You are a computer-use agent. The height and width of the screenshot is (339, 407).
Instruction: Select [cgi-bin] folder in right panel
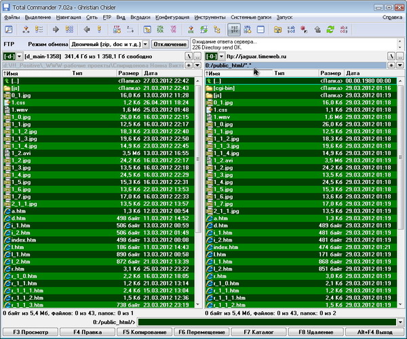[301, 89]
